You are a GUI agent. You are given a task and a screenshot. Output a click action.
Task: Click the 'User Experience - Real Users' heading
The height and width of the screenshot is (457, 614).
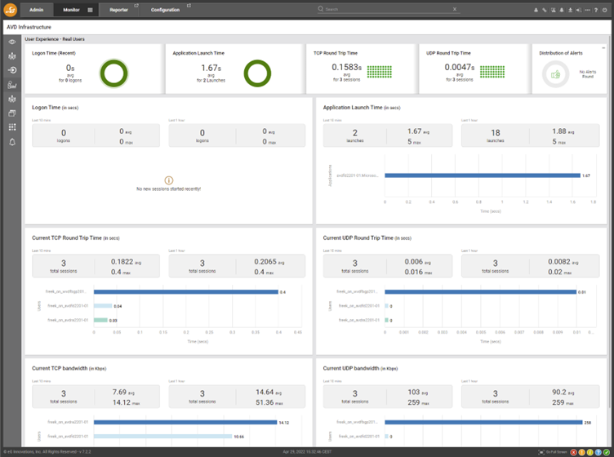coord(55,39)
